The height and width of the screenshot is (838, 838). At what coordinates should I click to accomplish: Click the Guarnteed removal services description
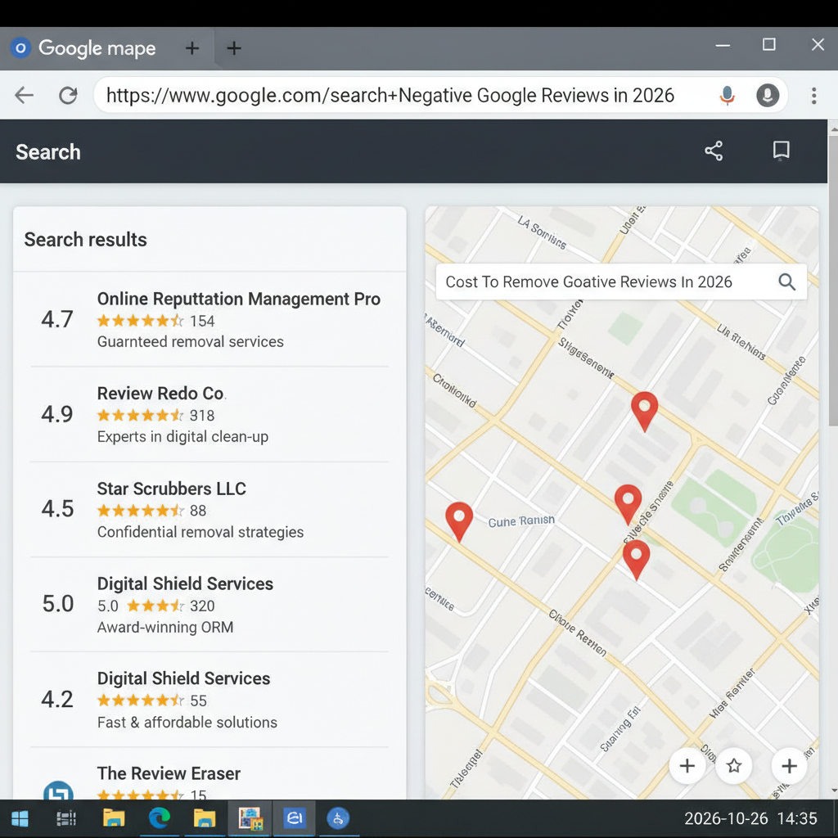point(190,341)
